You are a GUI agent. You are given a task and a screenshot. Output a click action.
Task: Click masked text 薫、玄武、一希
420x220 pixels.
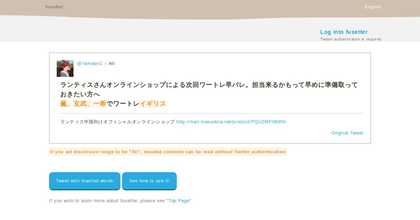83,104
